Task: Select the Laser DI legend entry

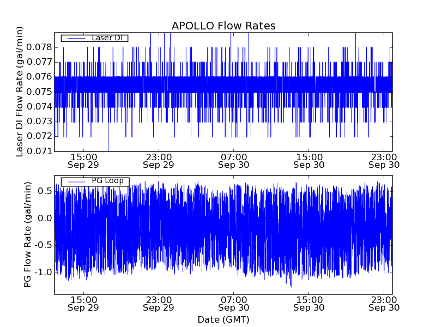Action: [94, 38]
